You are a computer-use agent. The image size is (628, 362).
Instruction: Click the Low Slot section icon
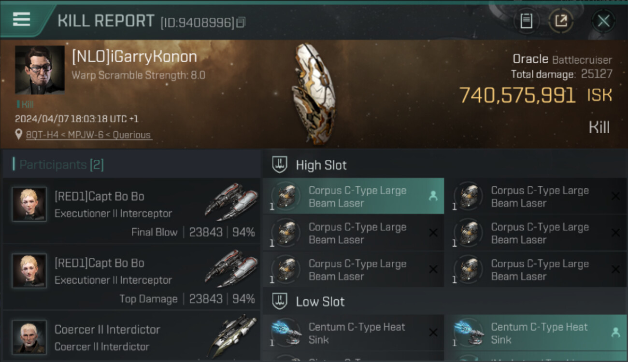(280, 302)
